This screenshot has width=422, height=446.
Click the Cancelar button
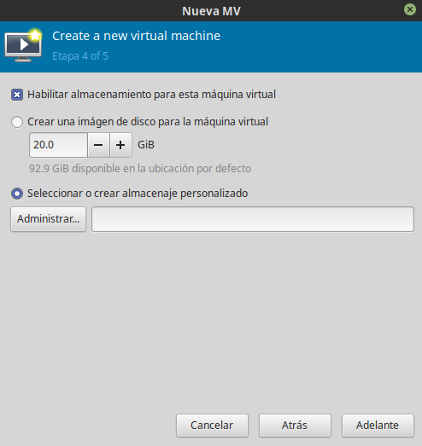(x=213, y=426)
